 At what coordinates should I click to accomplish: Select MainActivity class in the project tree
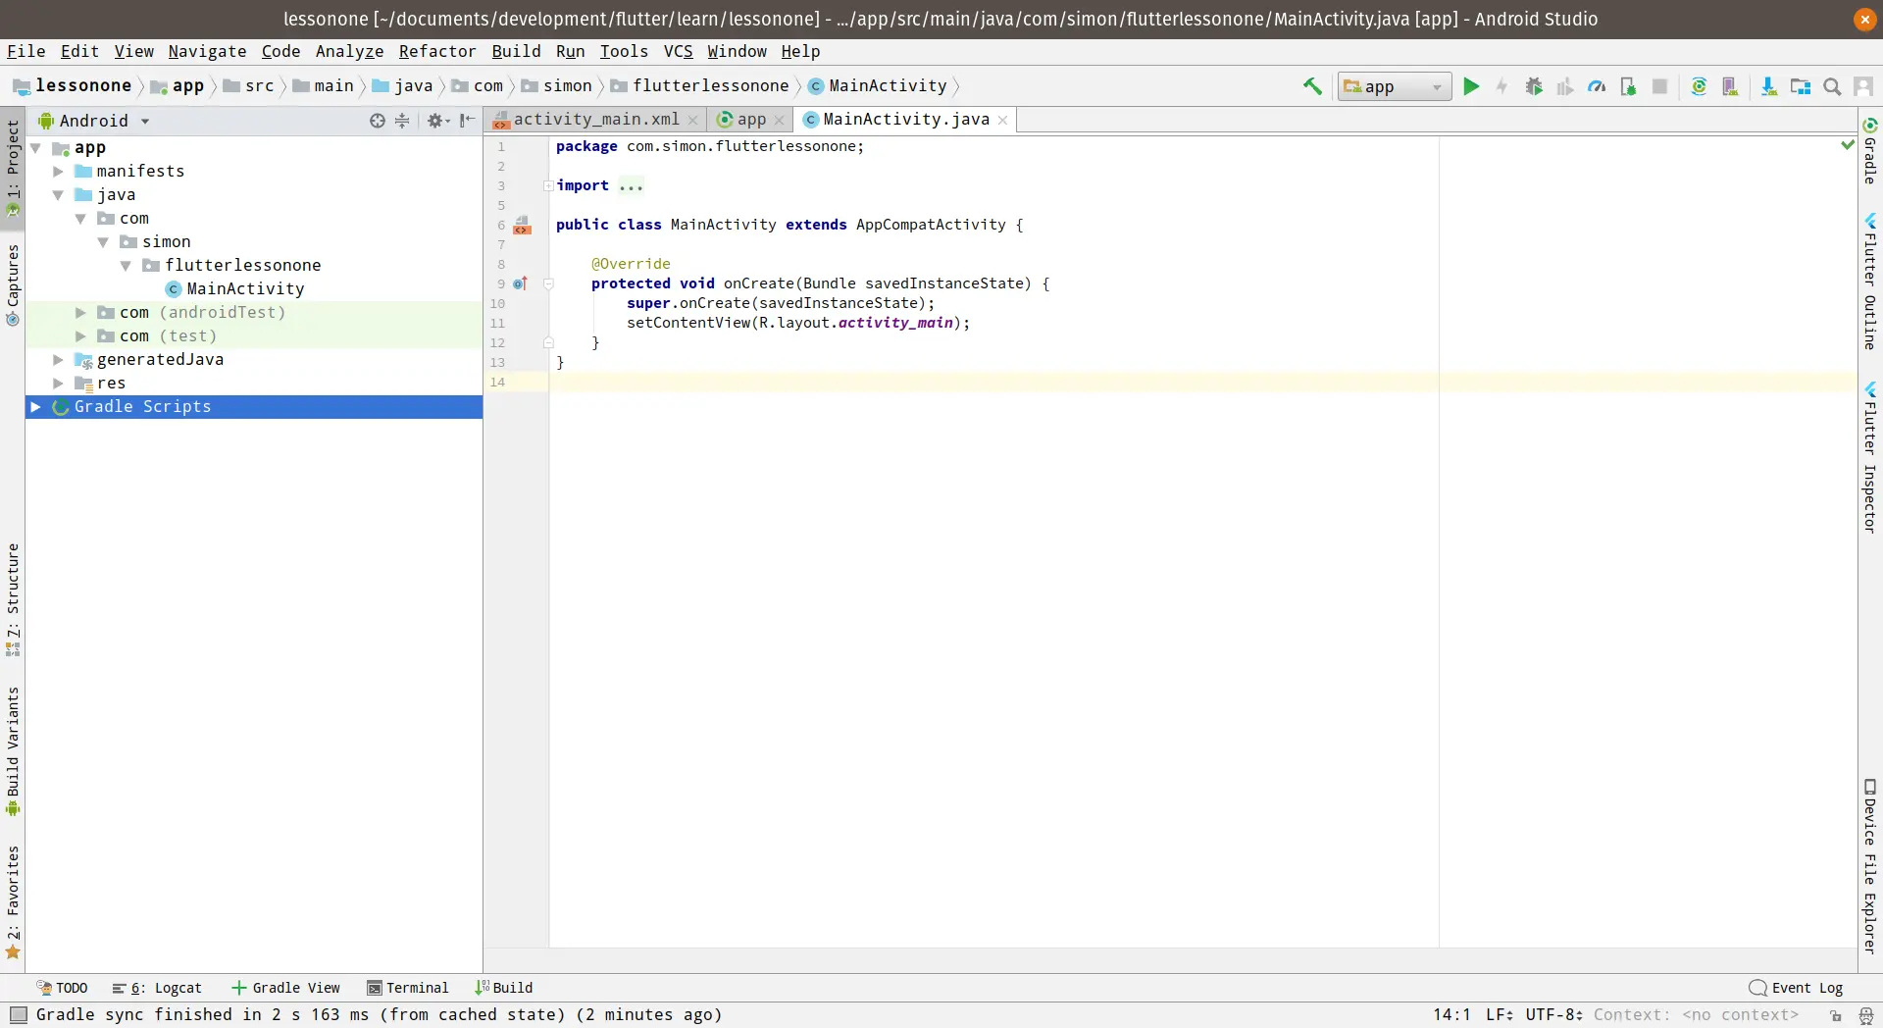coord(245,288)
